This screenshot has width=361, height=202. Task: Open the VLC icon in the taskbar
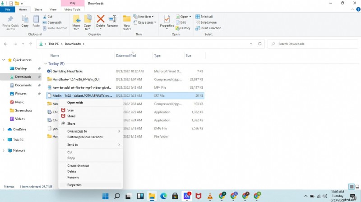(x=210, y=196)
